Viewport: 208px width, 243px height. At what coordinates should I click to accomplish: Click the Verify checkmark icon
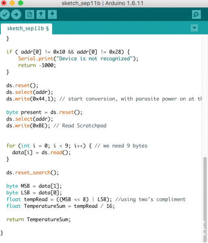[x=5, y=15]
